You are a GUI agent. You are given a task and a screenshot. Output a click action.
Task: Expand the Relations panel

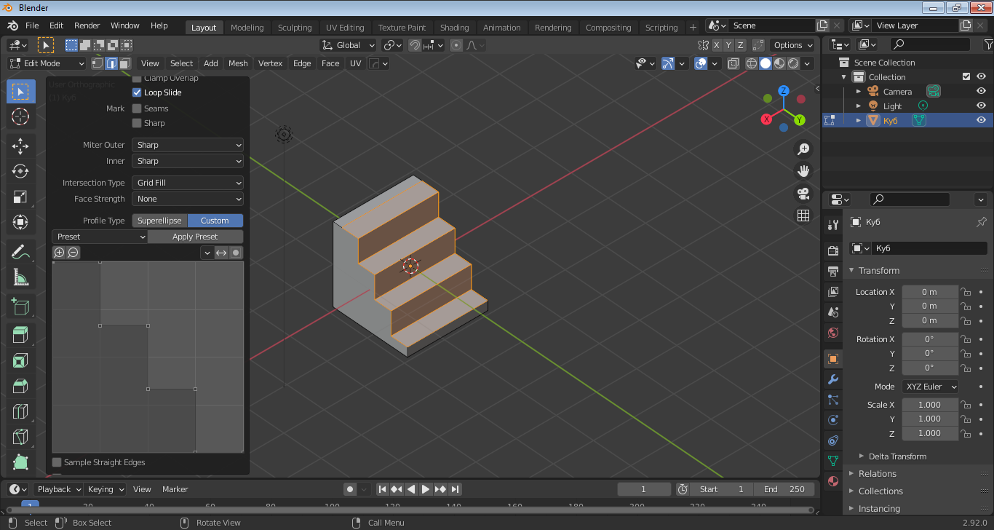coord(877,474)
